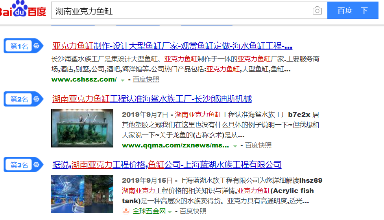384x220 pixels.
Task: Click the 百度一下 search button
Action: [353, 10]
